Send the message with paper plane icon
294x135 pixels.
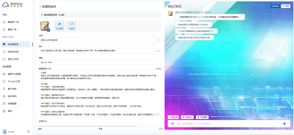284,124
